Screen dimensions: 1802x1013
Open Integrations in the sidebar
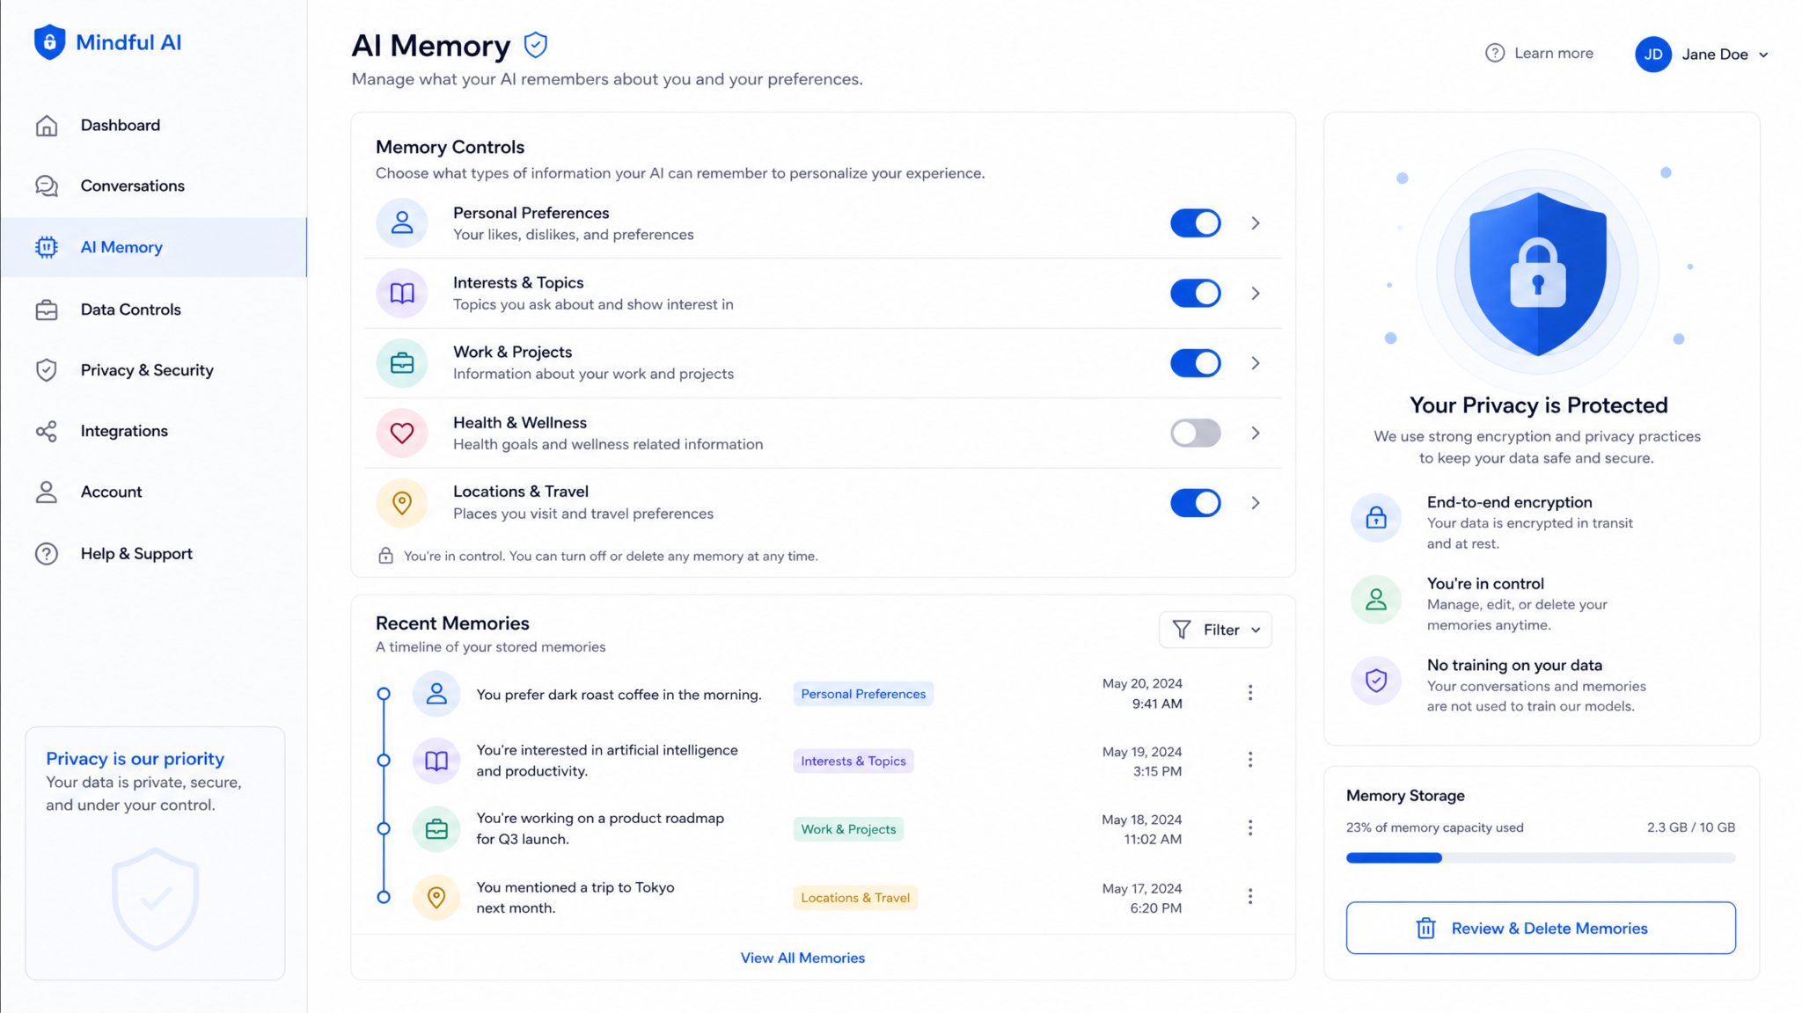pos(154,431)
